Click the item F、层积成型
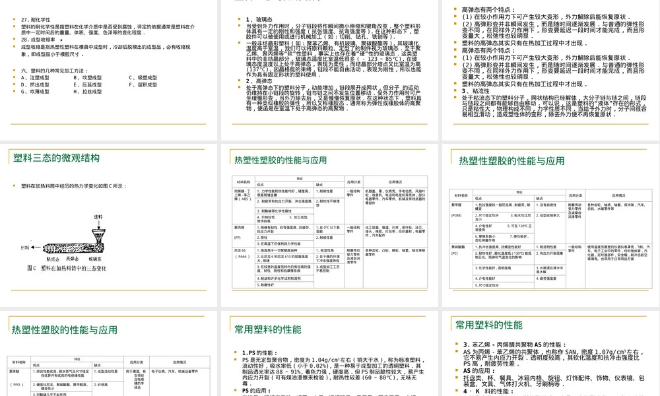The image size is (660, 396). point(143,84)
